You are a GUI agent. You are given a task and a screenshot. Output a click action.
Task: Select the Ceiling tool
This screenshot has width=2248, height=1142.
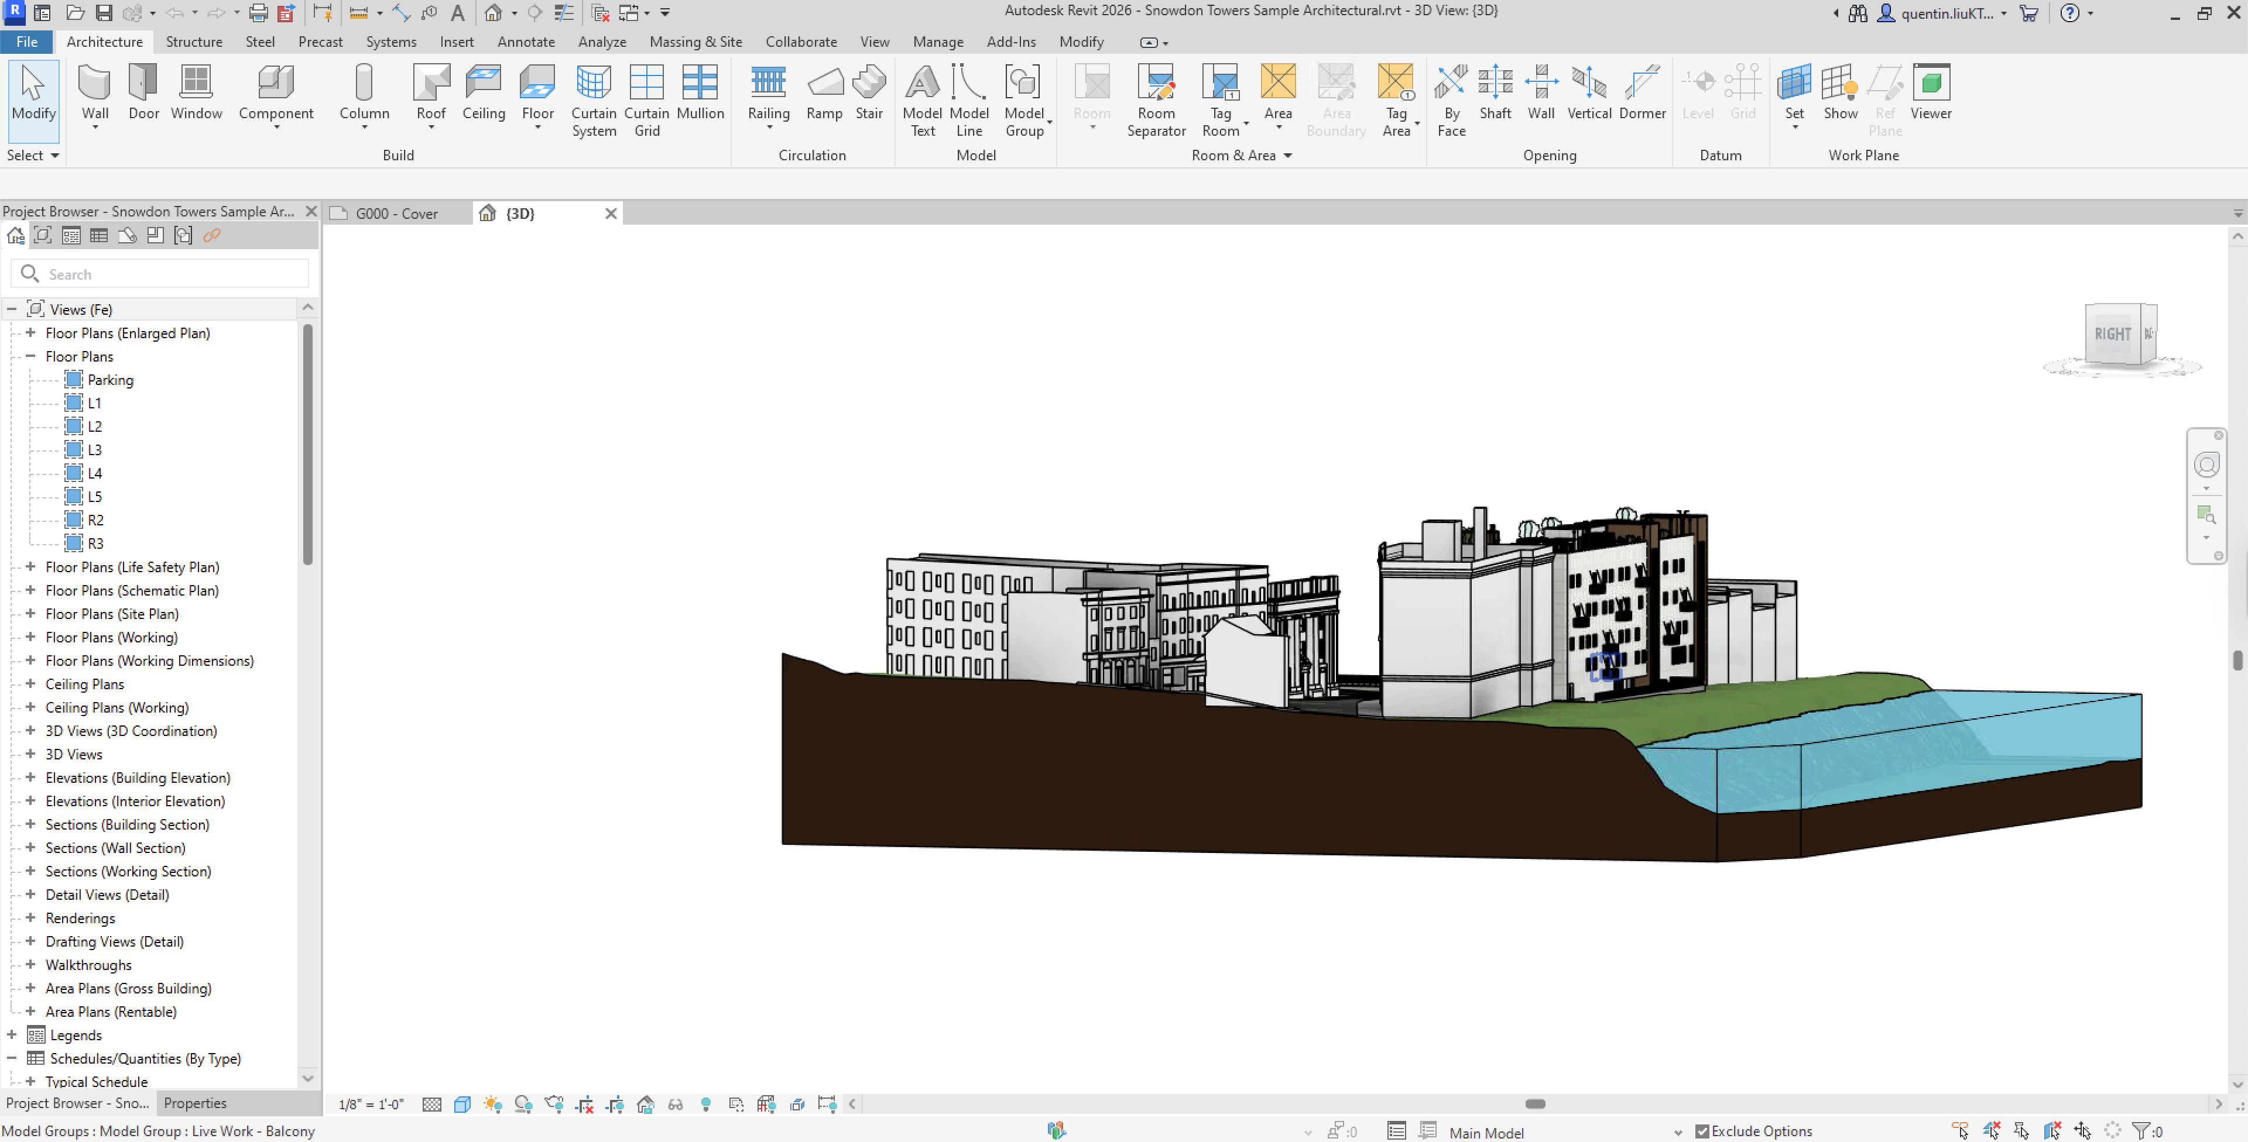pyautogui.click(x=484, y=92)
